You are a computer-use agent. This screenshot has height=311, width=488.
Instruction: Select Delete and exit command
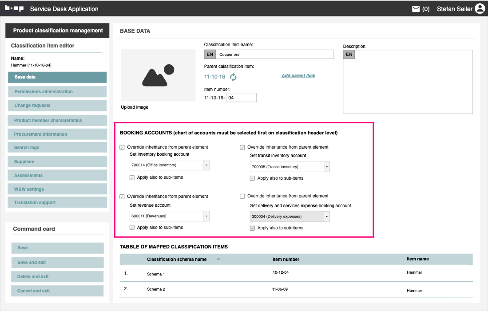(x=57, y=277)
